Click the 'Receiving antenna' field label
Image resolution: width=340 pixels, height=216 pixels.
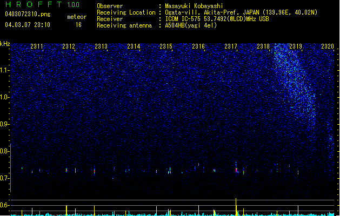pyautogui.click(x=124, y=25)
